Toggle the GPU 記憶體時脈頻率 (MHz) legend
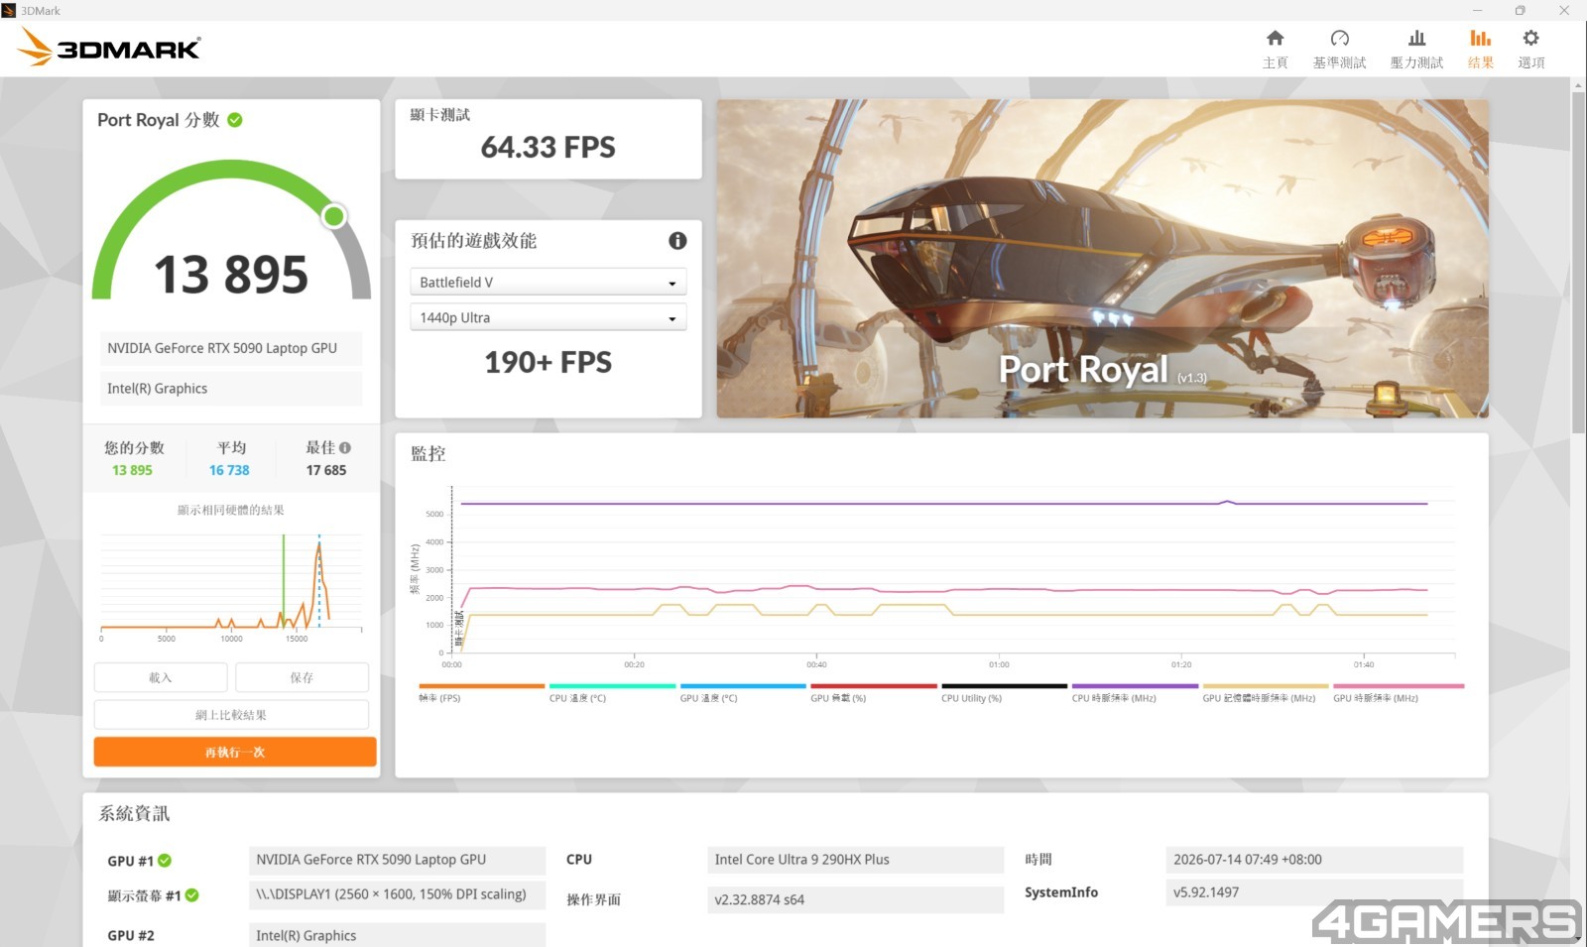 [1266, 692]
